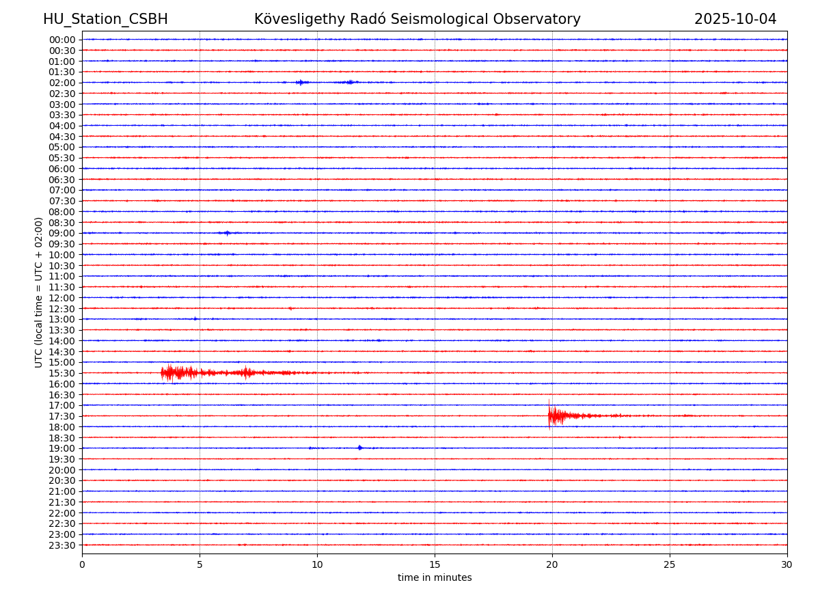Screen dimensions: 820x615
Task: Click the x-axis tick labeled 0
Action: pyautogui.click(x=82, y=564)
